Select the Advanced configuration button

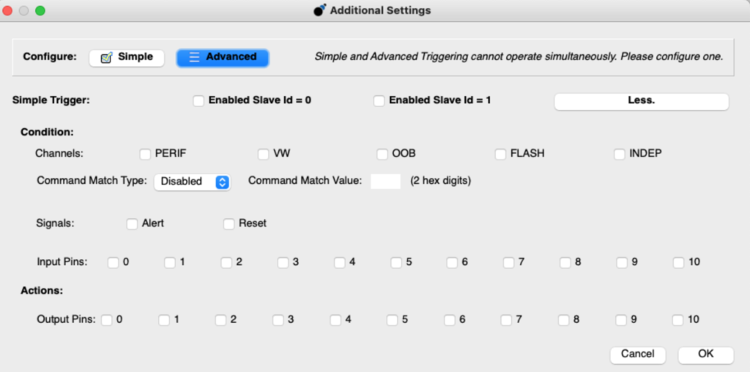tap(223, 57)
